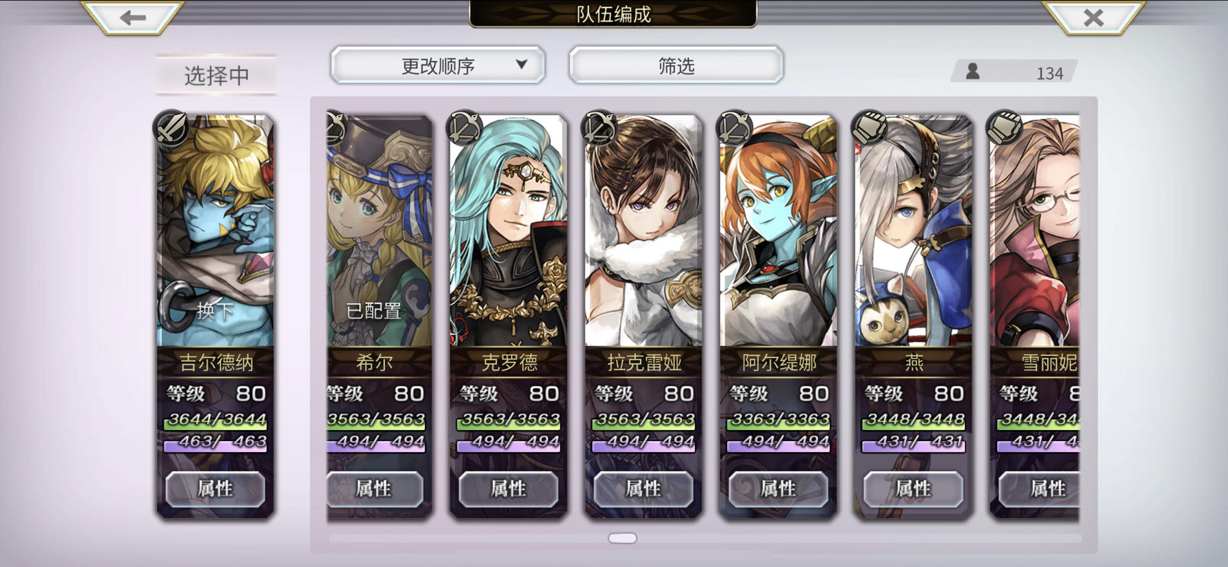Click the back arrow icon
The height and width of the screenshot is (567, 1228).
click(133, 17)
